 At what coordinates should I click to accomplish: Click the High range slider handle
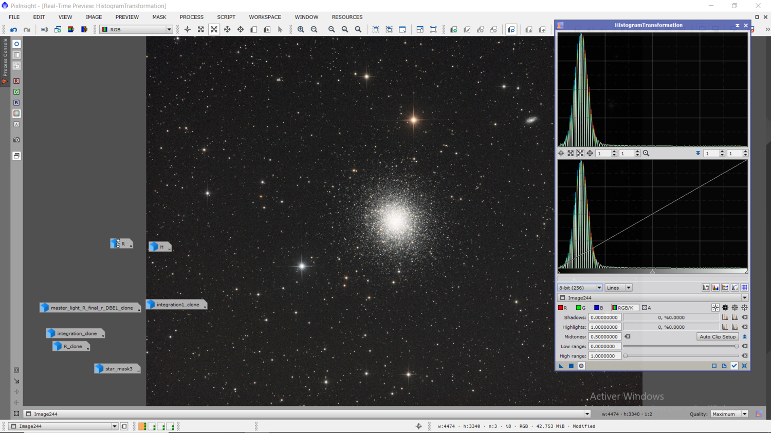(x=626, y=356)
